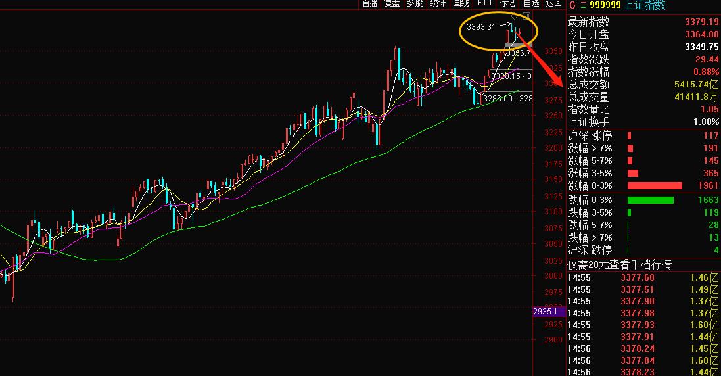Click the red G icon beside the stock code
The width and height of the screenshot is (721, 376).
pos(571,5)
